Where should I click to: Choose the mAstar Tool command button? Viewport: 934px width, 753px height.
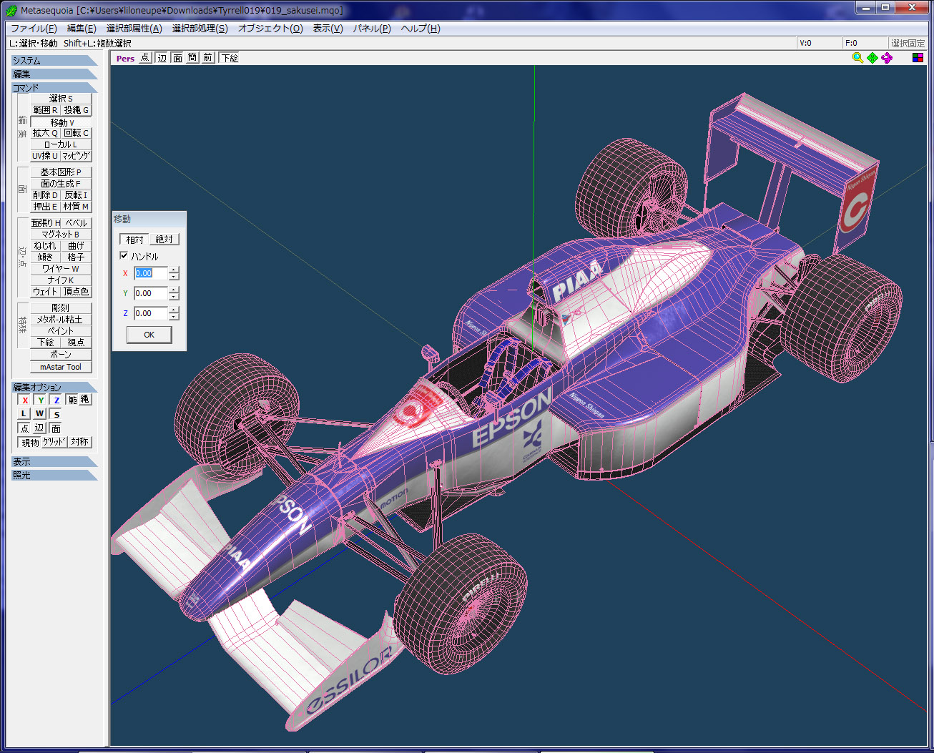61,367
